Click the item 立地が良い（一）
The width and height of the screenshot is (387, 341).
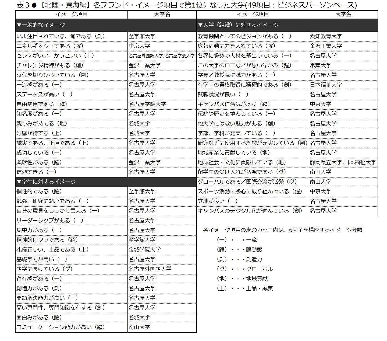pos(218,201)
